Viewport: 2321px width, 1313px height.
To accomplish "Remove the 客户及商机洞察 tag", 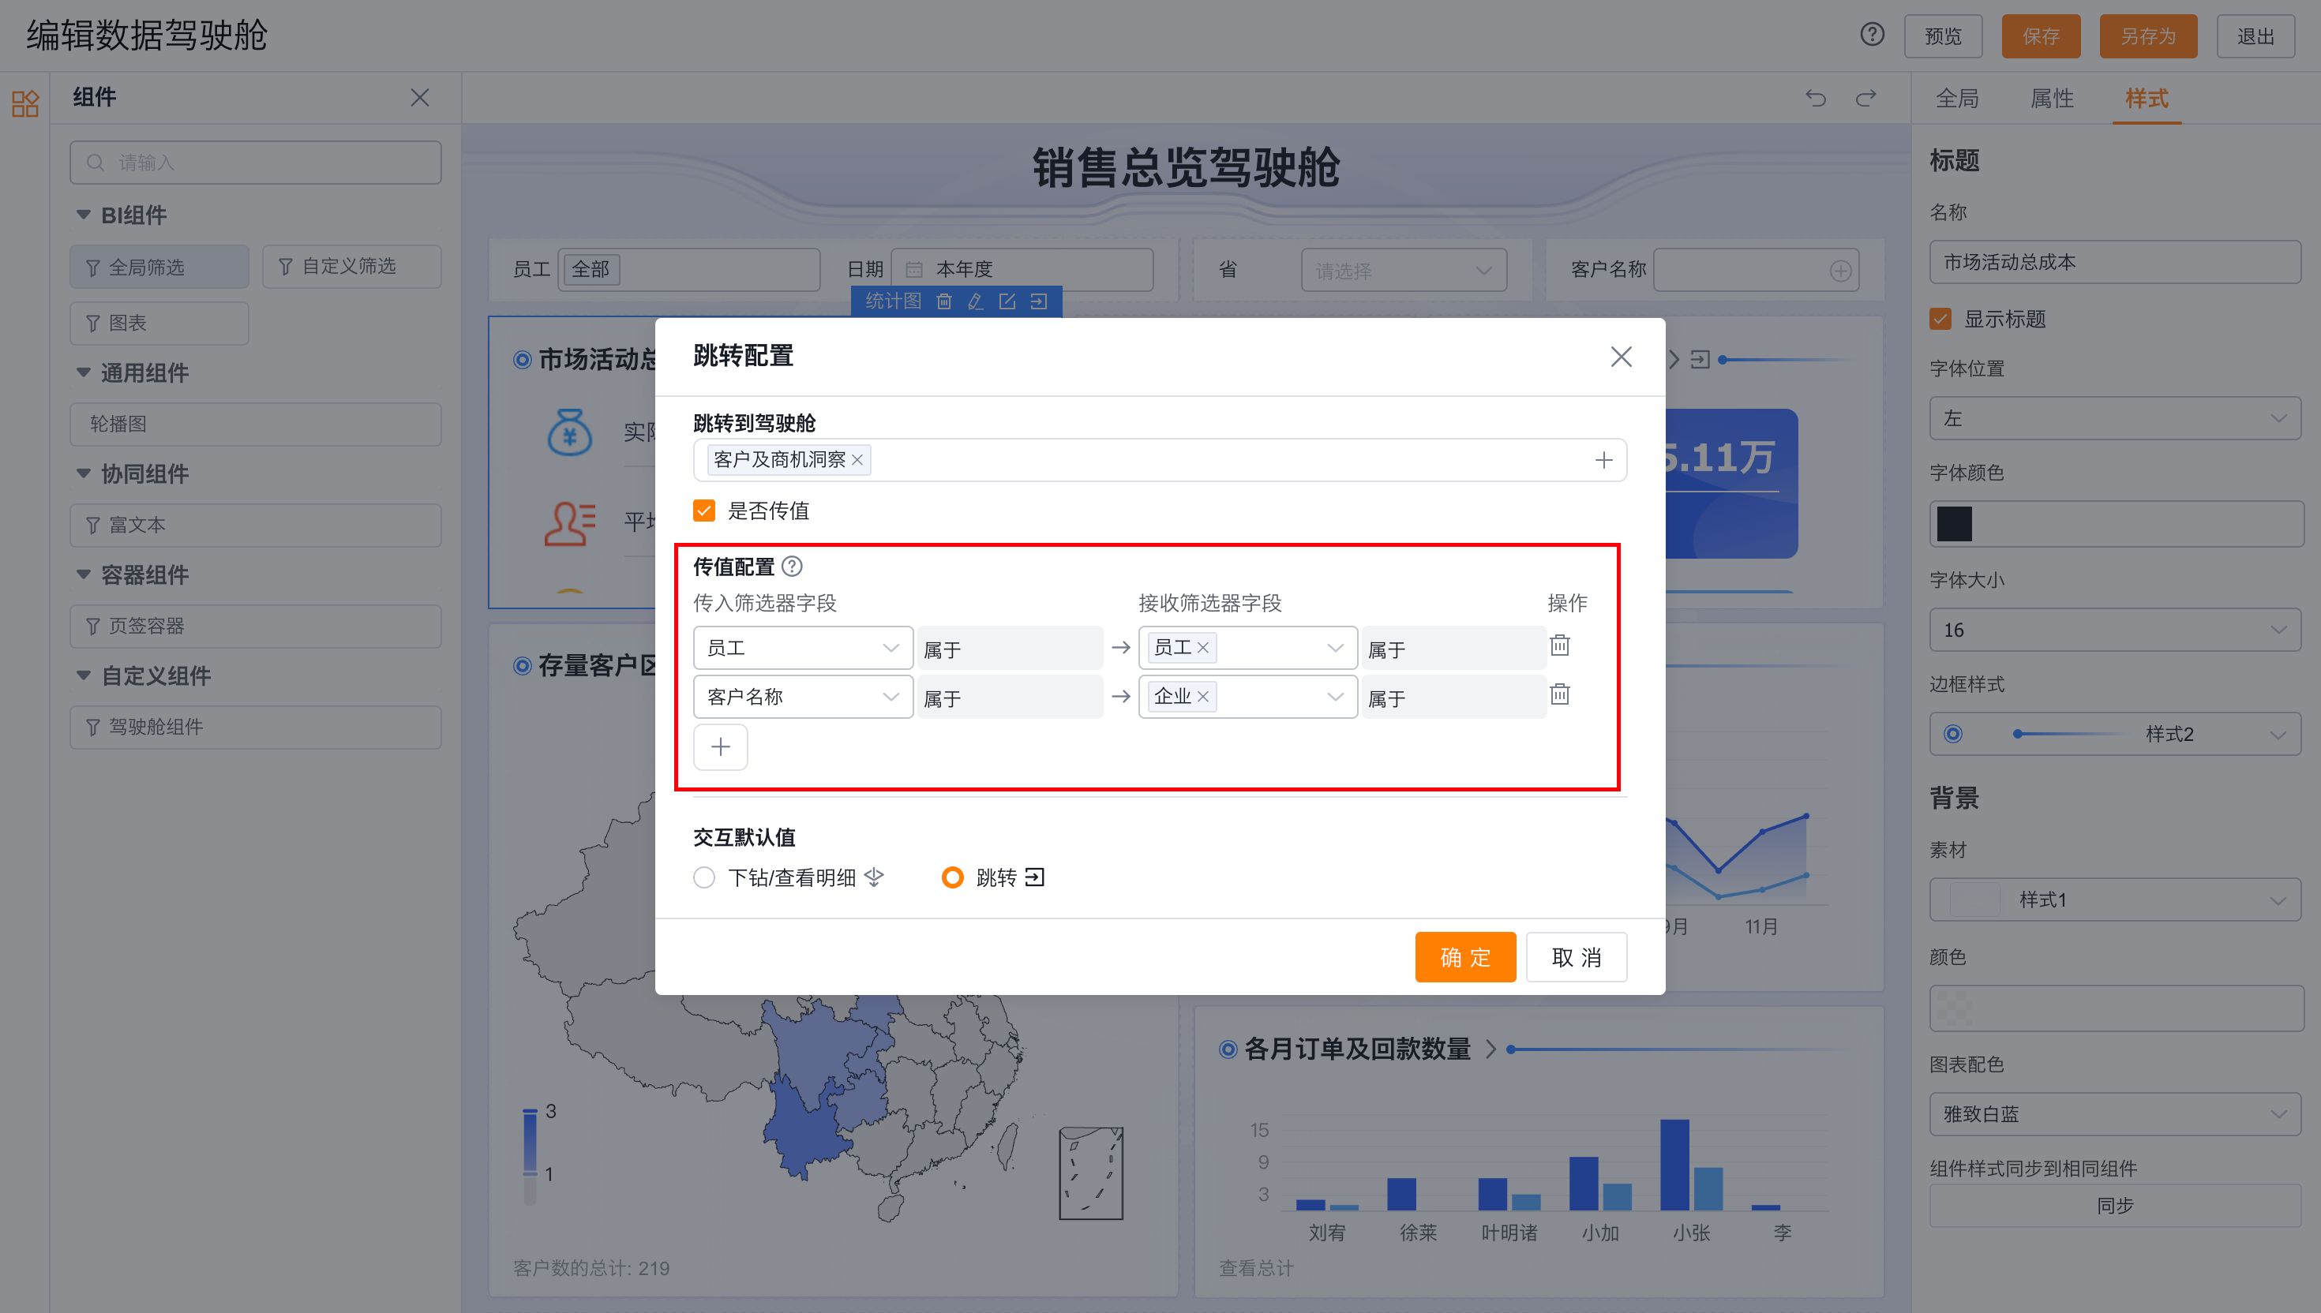I will tap(857, 460).
